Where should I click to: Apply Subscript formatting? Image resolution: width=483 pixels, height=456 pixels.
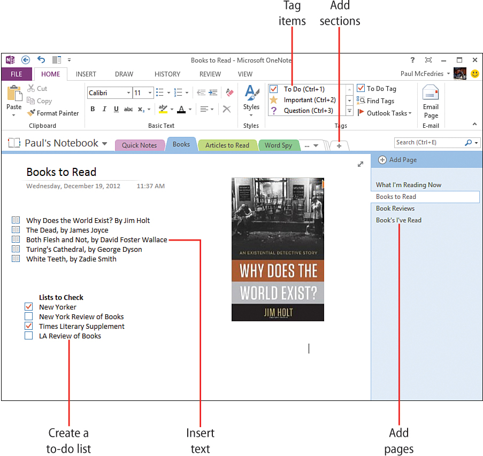pyautogui.click(x=141, y=109)
